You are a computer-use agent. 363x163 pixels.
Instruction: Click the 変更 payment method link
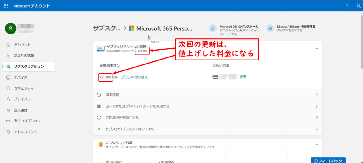click(x=243, y=77)
